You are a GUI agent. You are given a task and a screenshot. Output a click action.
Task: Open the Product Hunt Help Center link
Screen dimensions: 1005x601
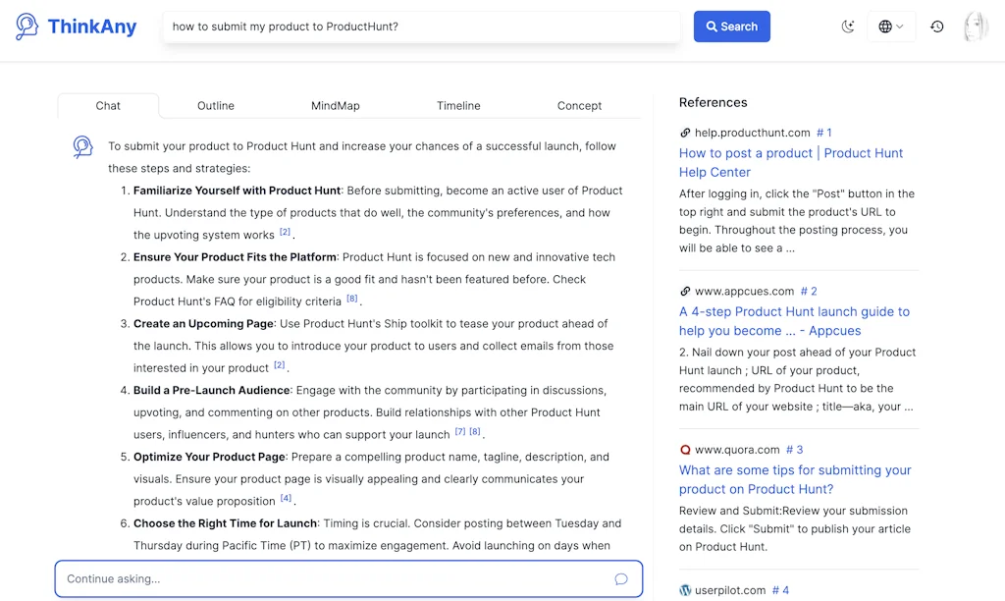point(790,163)
